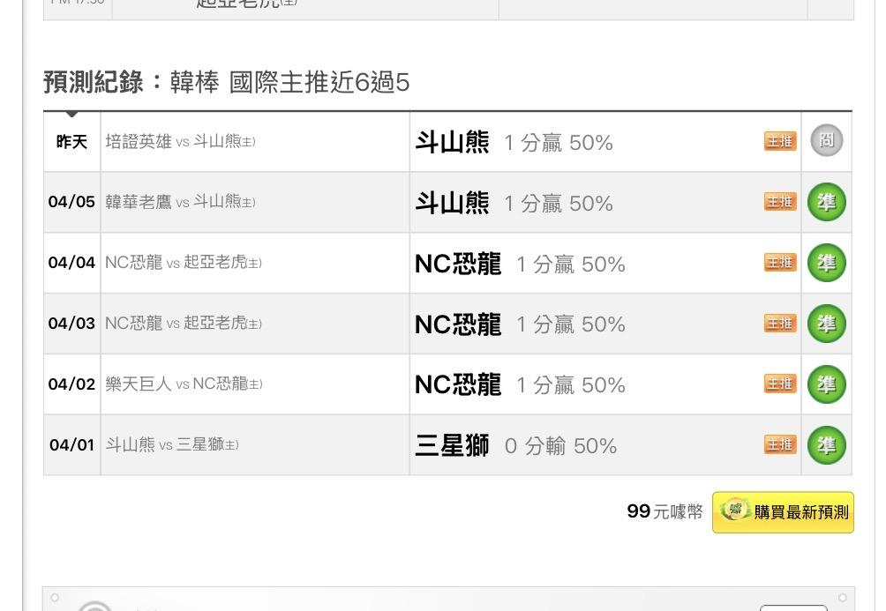Click the green 準 icon for 04/05
The image size is (886, 611).
(827, 203)
